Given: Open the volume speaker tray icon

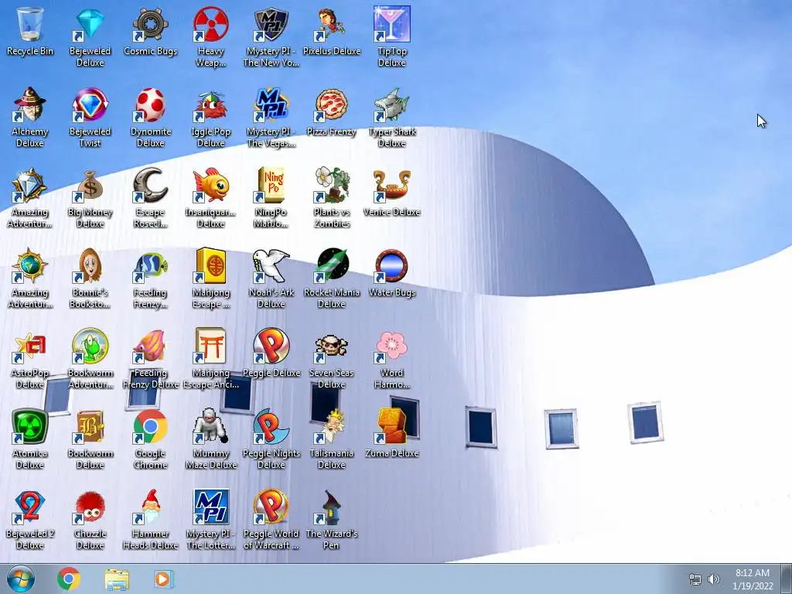Looking at the screenshot, I should 714,579.
